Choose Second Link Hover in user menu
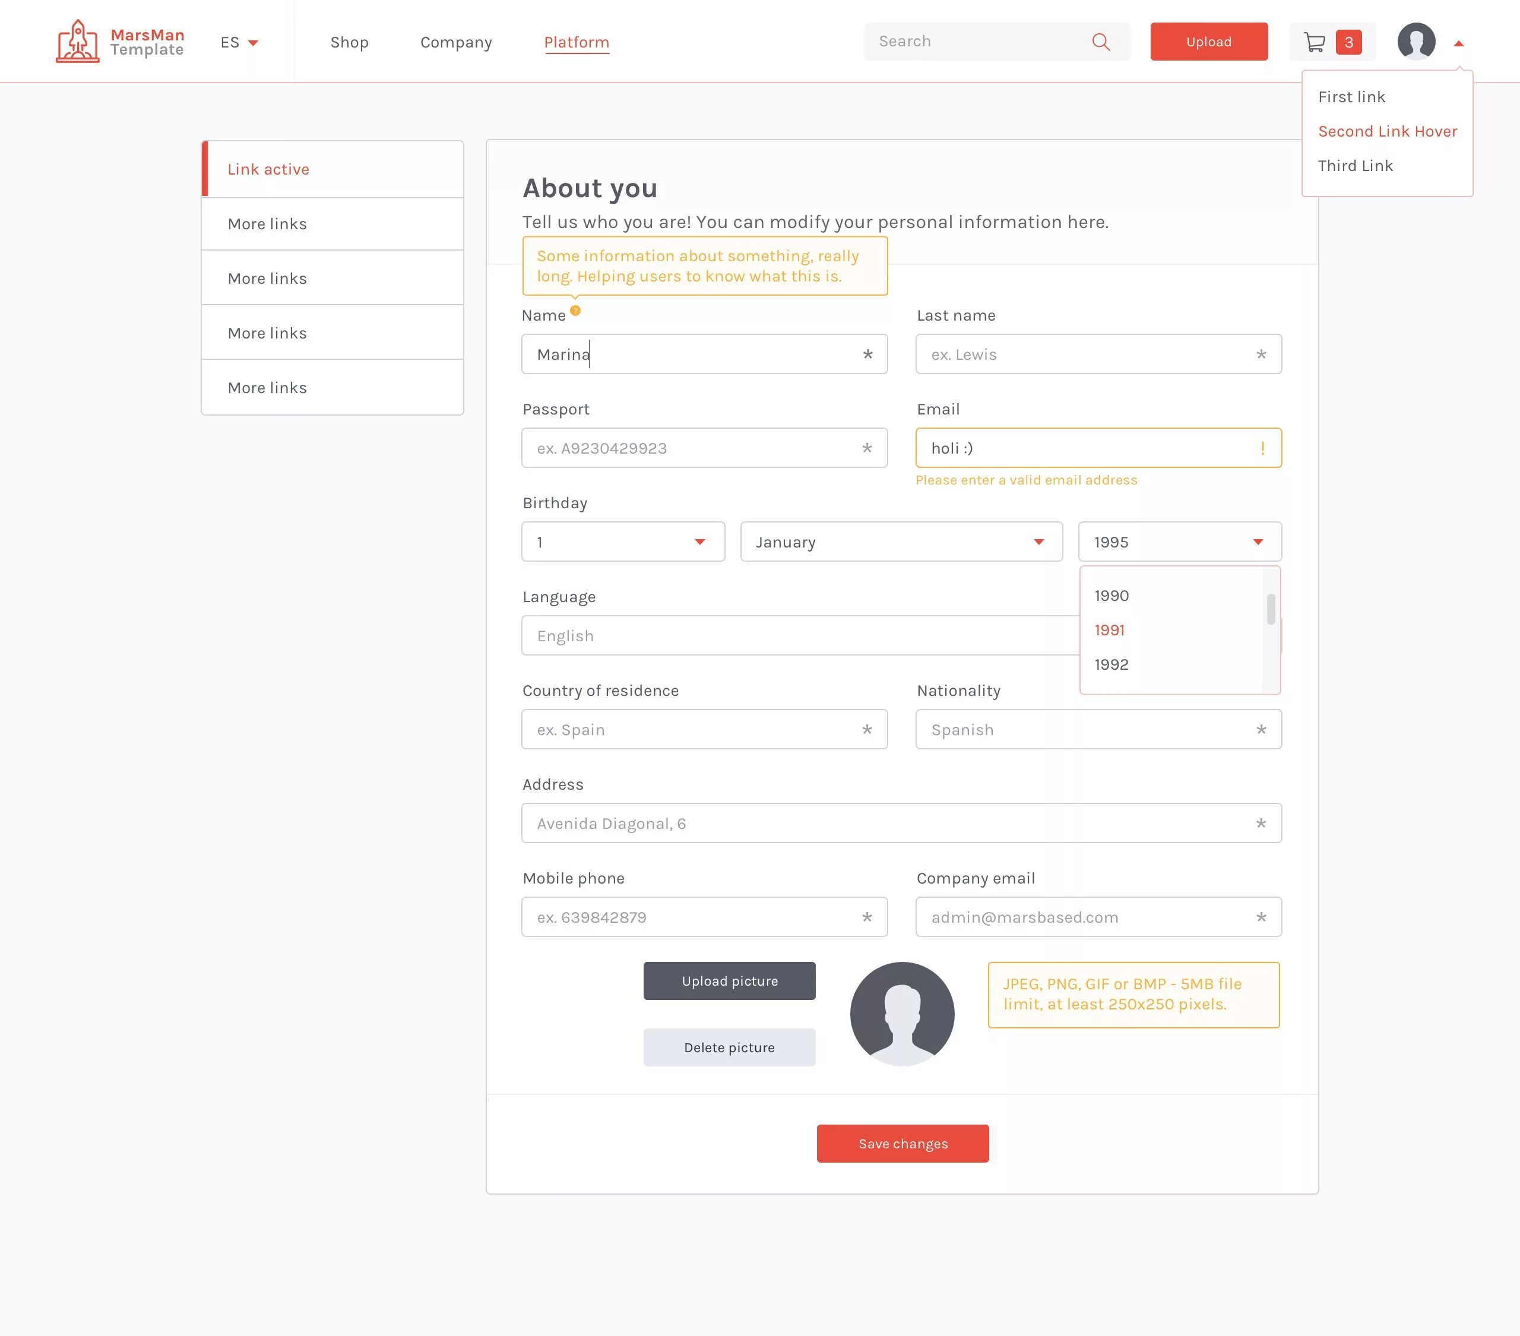The width and height of the screenshot is (1520, 1336). pyautogui.click(x=1387, y=132)
